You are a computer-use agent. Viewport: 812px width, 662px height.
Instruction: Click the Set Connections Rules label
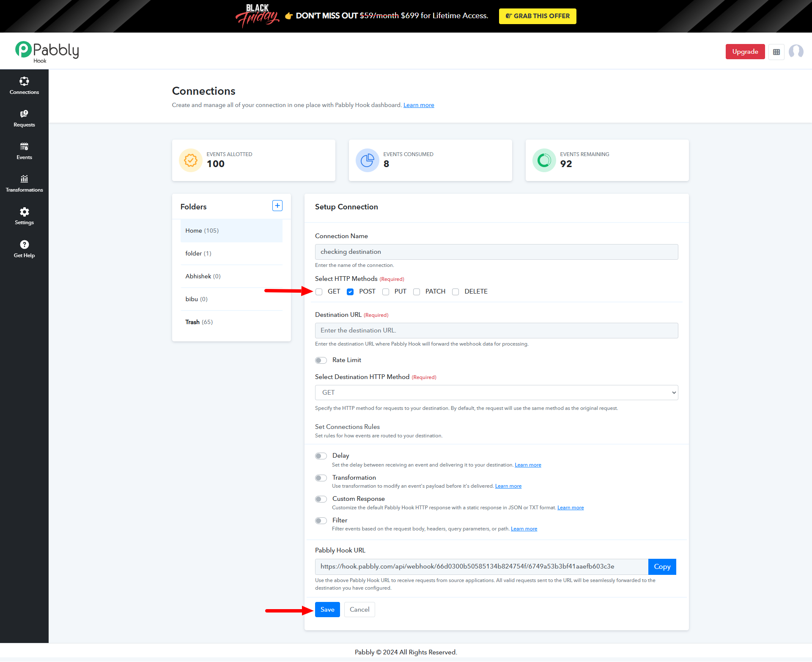pyautogui.click(x=347, y=427)
